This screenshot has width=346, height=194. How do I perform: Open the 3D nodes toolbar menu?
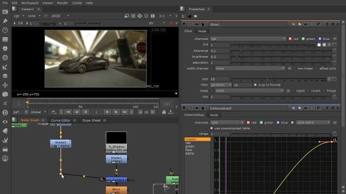(5, 94)
